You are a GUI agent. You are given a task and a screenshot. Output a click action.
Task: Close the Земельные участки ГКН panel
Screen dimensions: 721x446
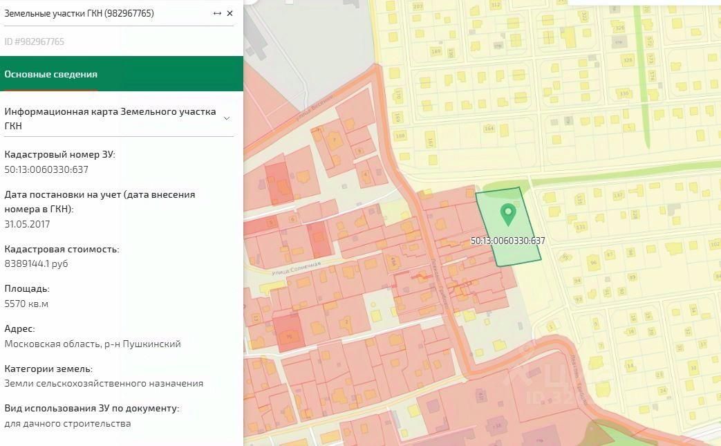(230, 13)
